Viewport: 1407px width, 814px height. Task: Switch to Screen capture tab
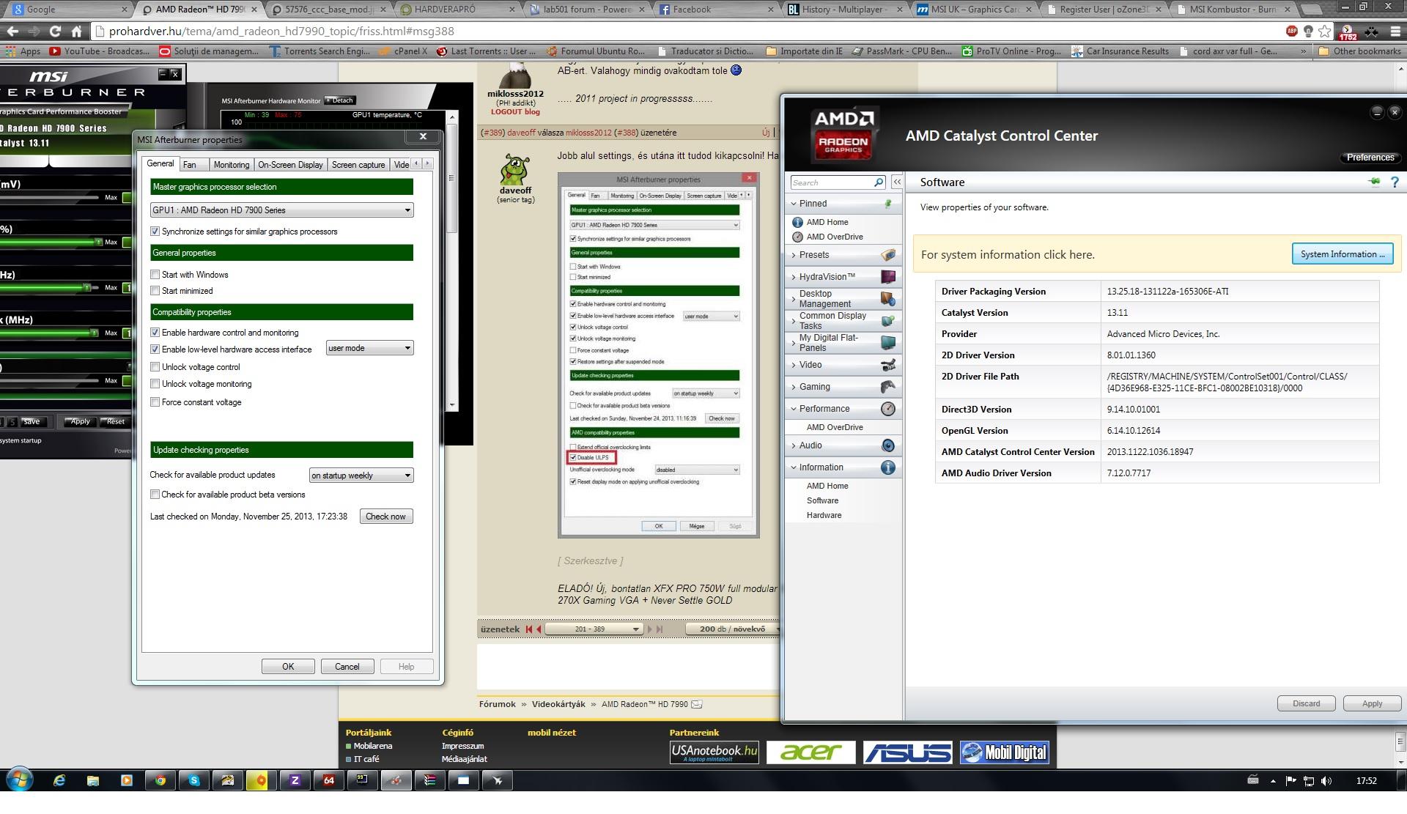pos(358,165)
